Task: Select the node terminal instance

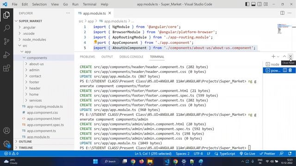Action: [x=272, y=65]
